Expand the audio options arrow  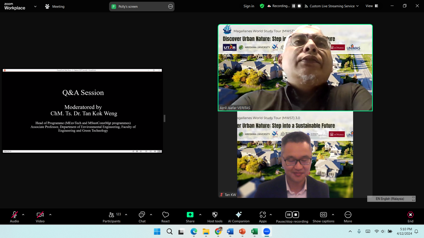(x=23, y=215)
